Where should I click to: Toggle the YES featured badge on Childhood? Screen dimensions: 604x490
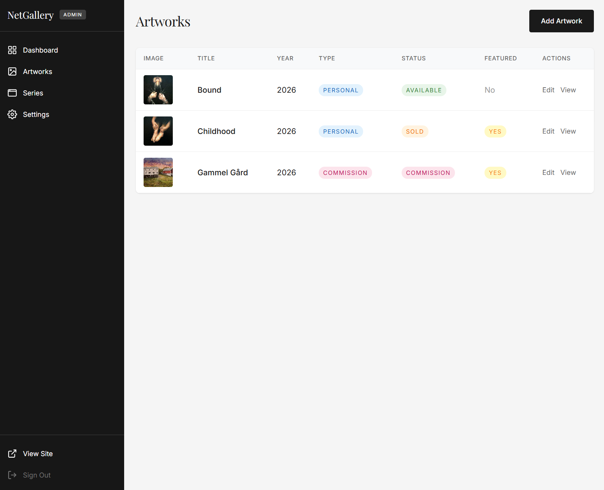point(495,131)
